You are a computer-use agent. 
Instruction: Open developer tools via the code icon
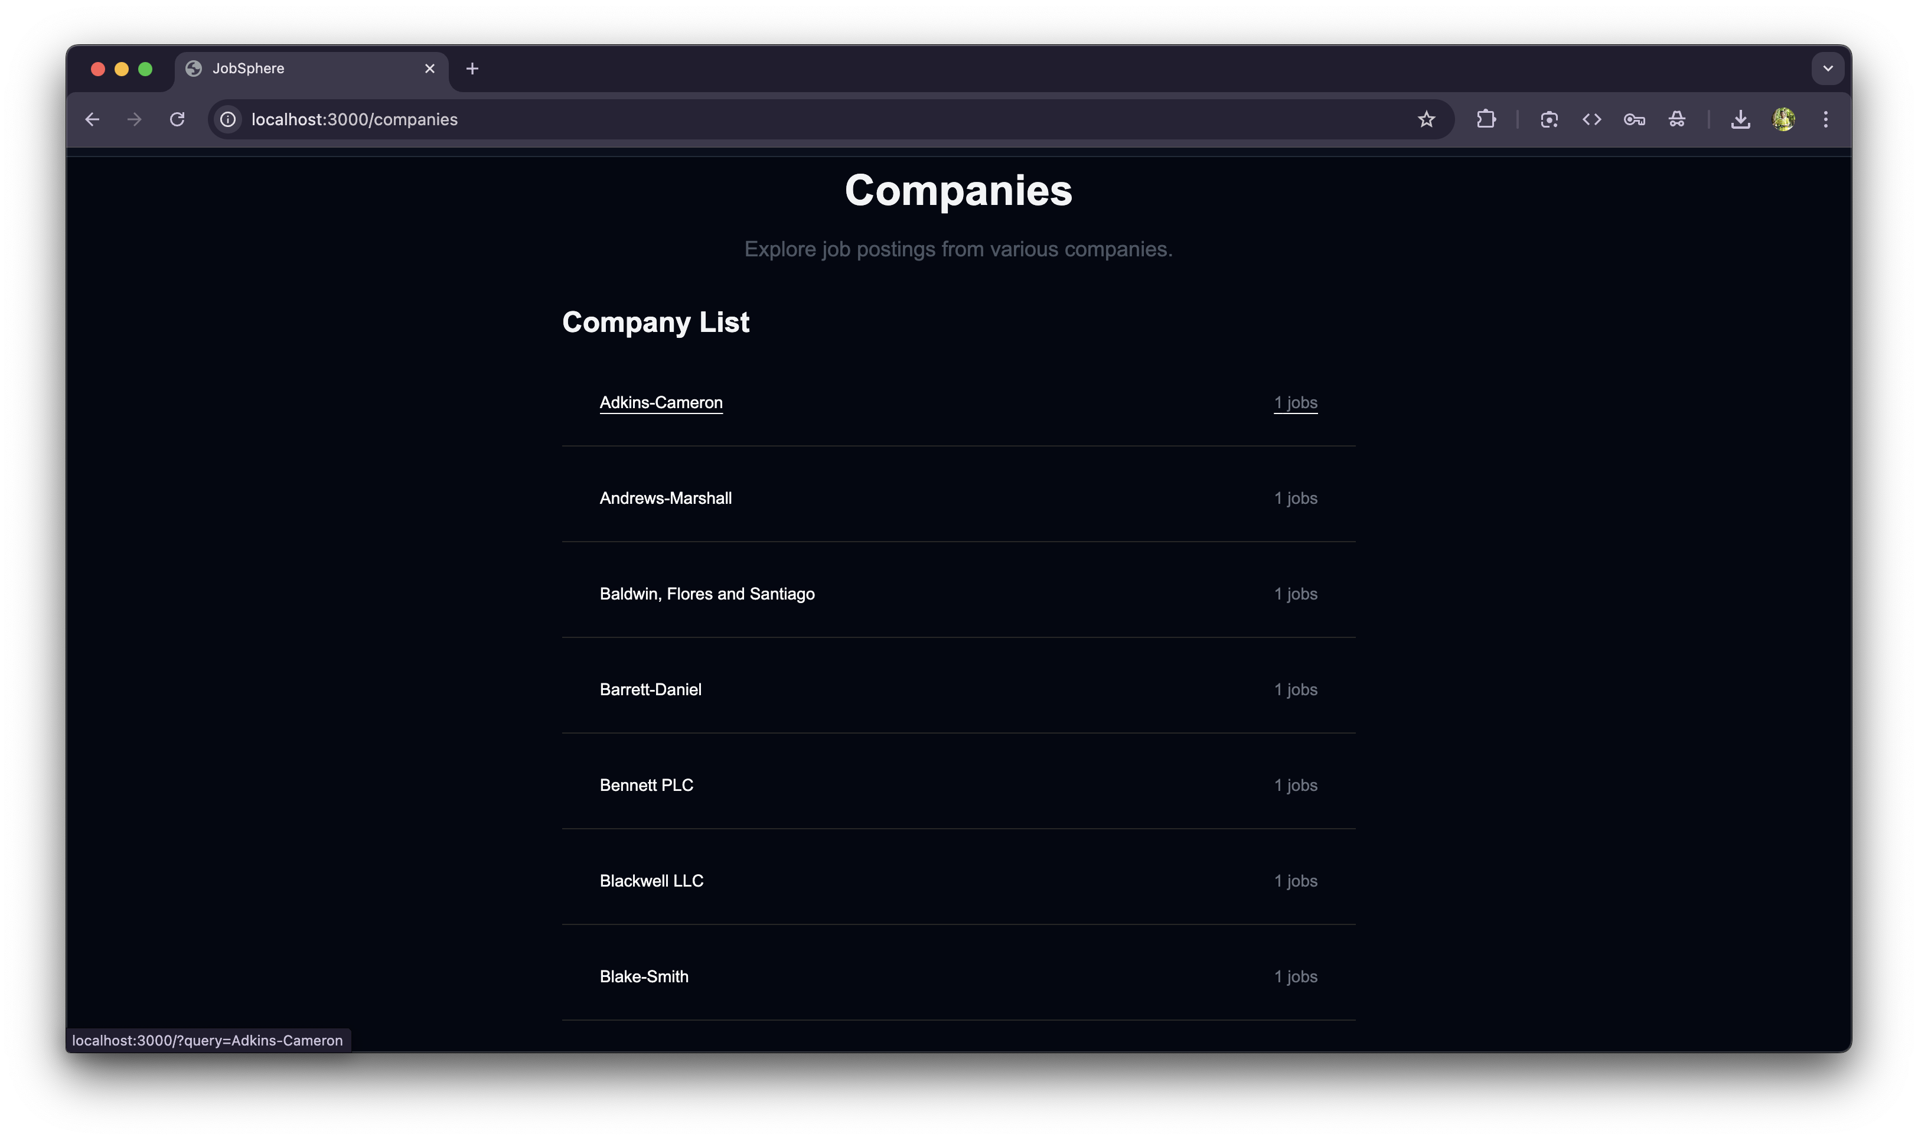(1591, 119)
